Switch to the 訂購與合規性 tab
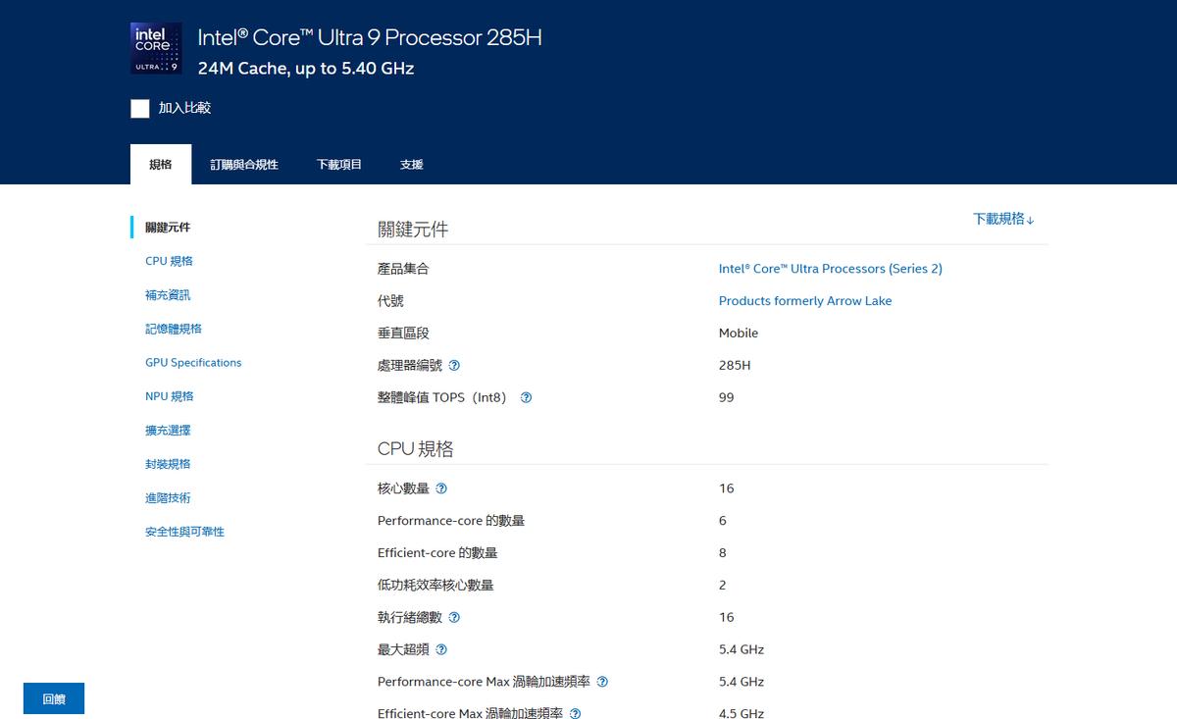The image size is (1177, 719). [244, 165]
